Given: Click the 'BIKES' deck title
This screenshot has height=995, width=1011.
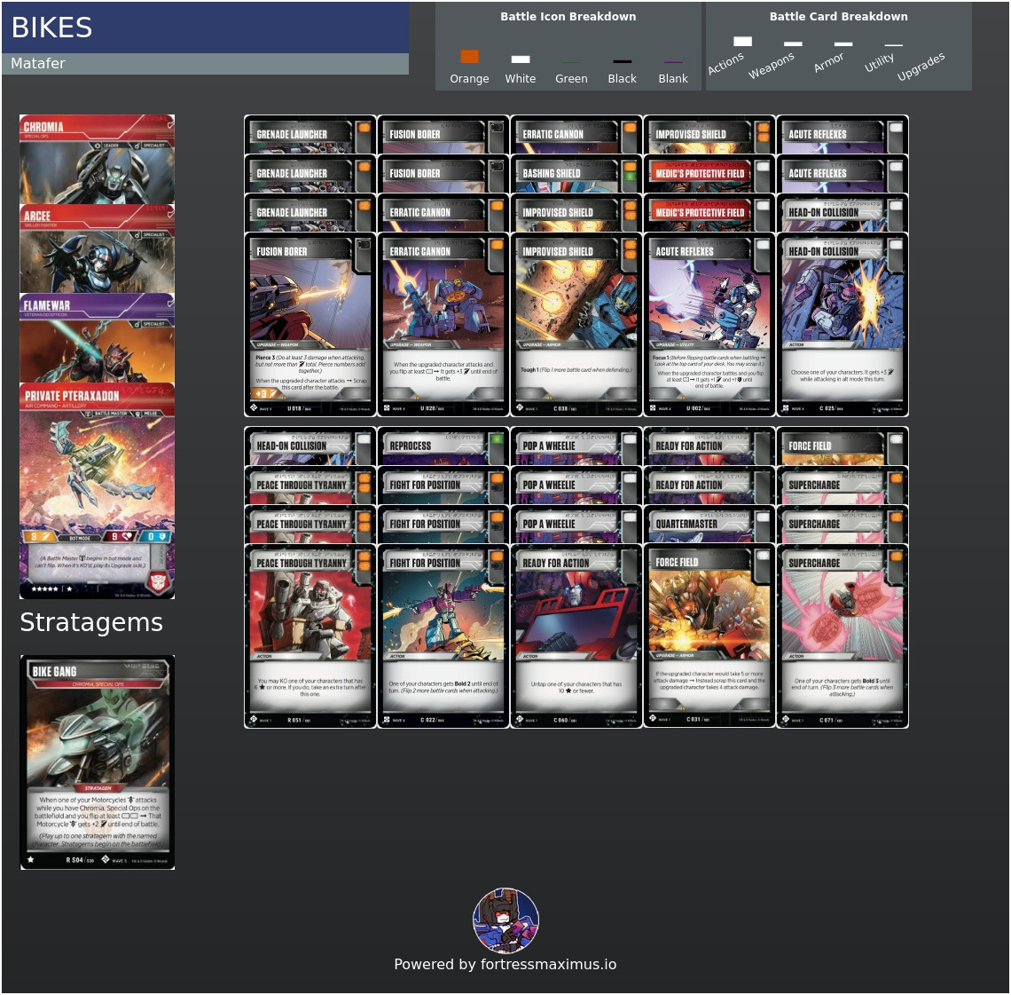Looking at the screenshot, I should coord(51,28).
